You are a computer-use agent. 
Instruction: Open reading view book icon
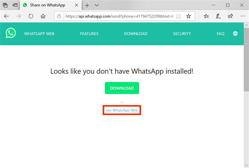coord(179,16)
